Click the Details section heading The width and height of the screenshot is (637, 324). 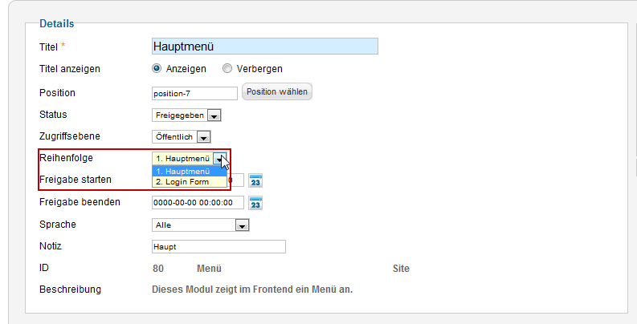tap(57, 23)
